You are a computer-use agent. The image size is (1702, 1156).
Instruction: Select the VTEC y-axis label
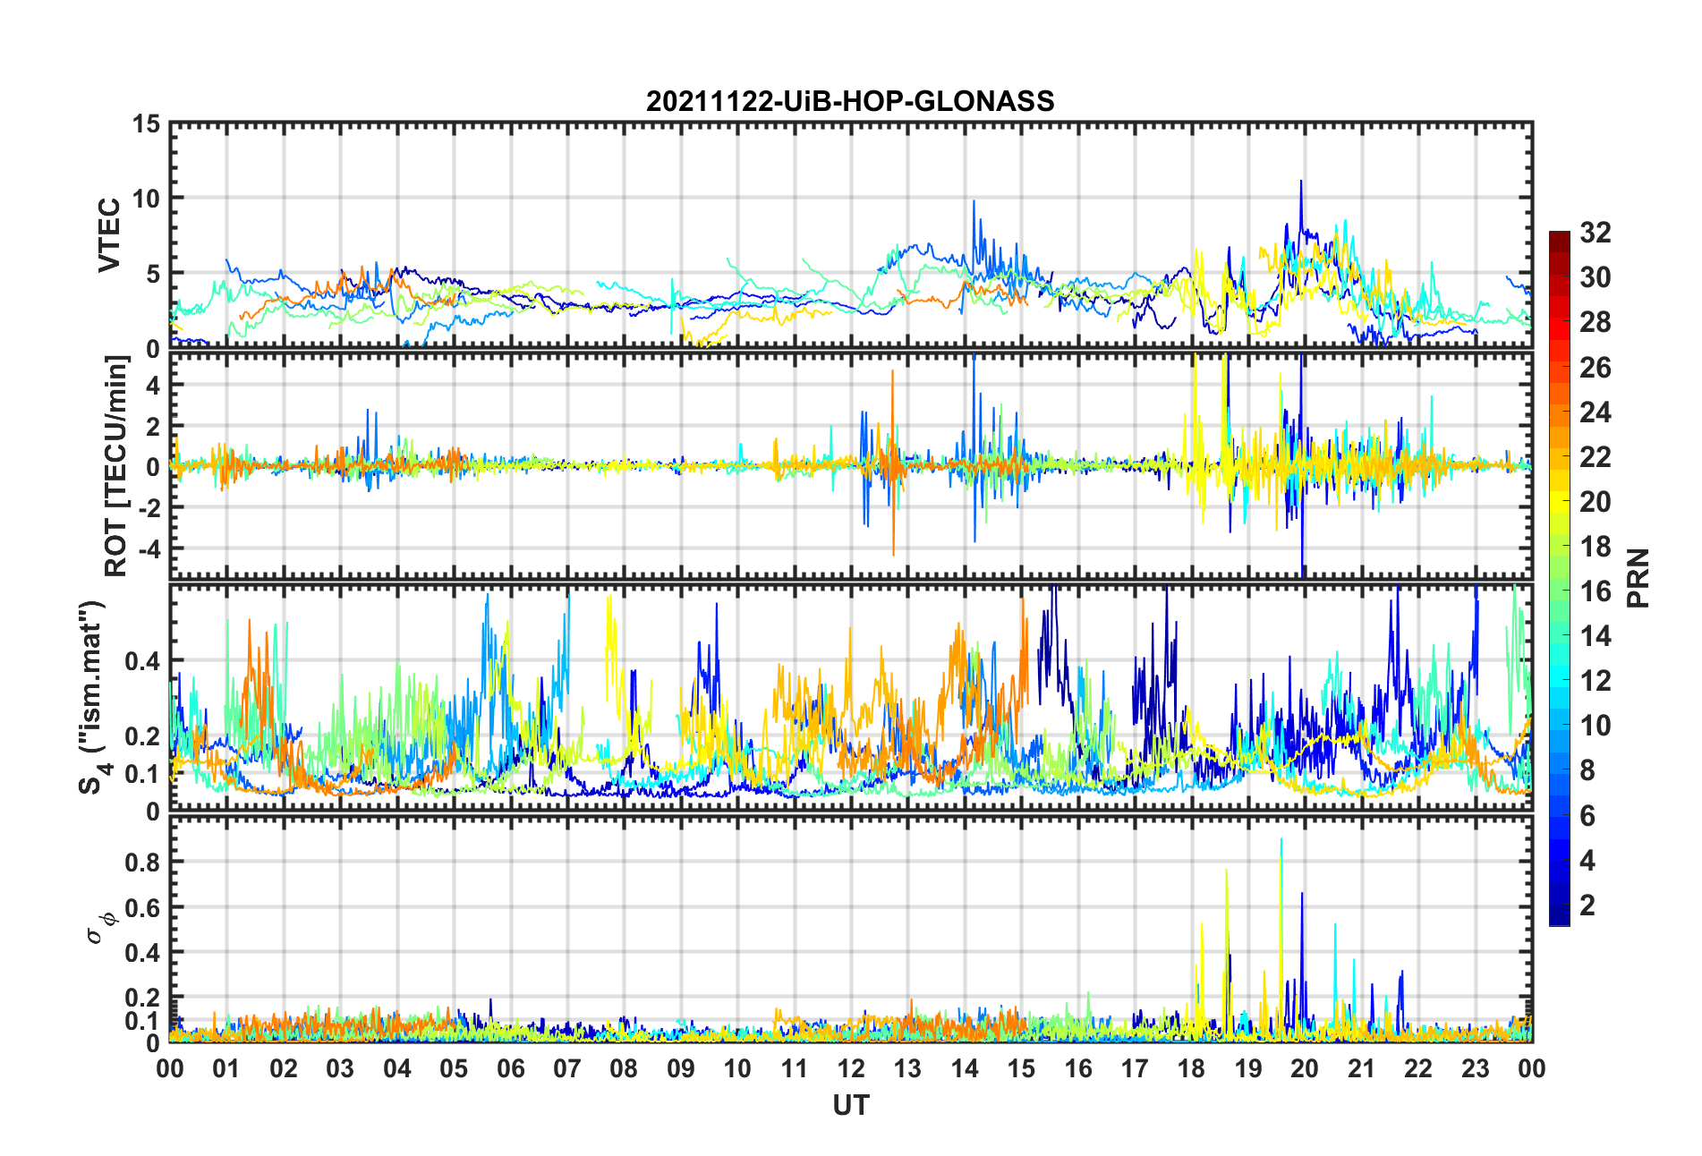pos(109,235)
